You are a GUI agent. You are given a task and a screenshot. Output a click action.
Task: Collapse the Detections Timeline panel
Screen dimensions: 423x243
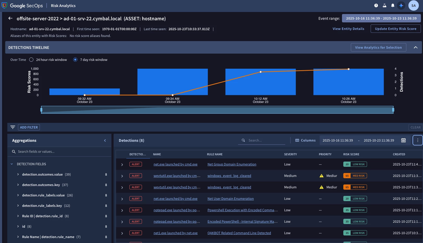[x=416, y=47]
